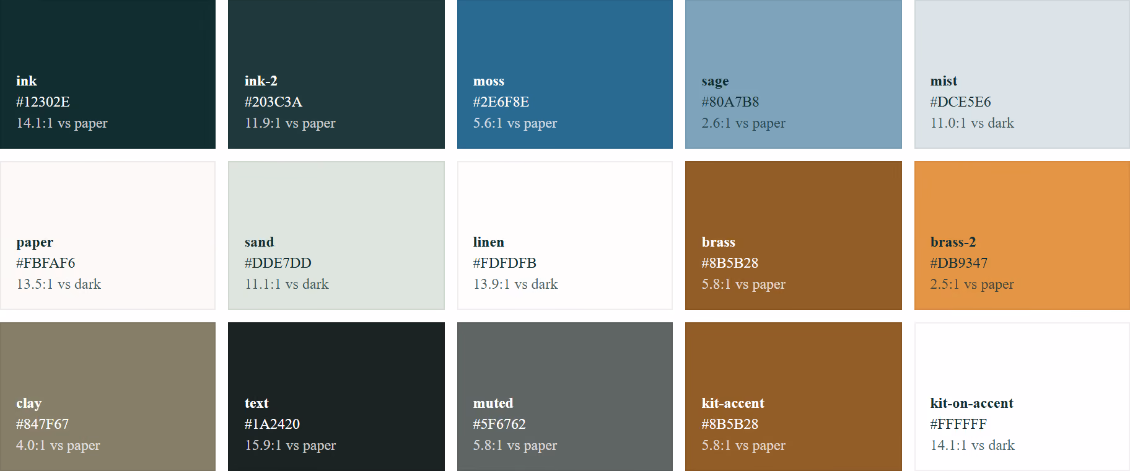
Task: Click the #FBFAF6 hex code
Action: point(46,263)
